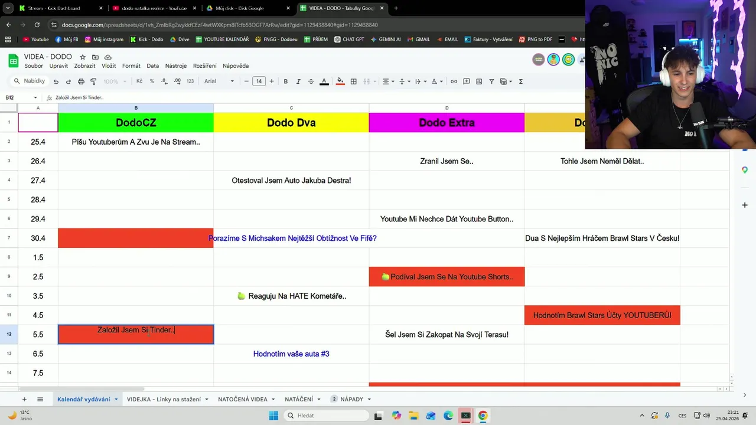Open the Formát menu
The height and width of the screenshot is (425, 756).
(131, 66)
